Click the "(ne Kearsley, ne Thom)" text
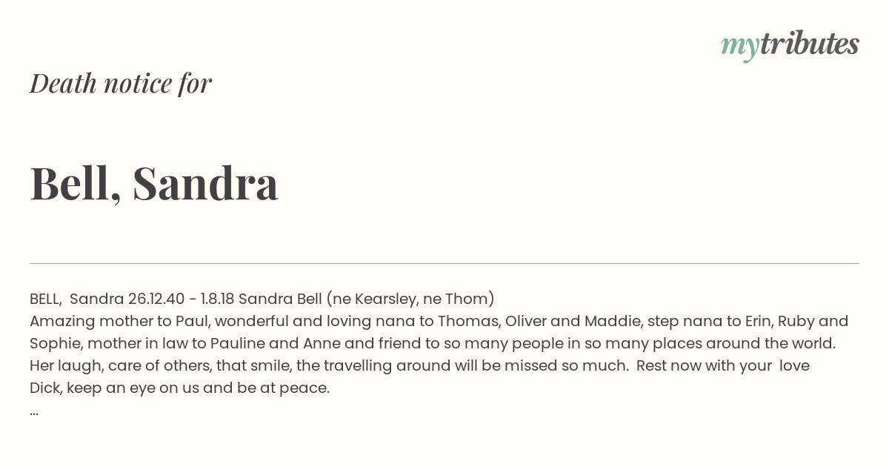The width and height of the screenshot is (889, 467). [410, 299]
